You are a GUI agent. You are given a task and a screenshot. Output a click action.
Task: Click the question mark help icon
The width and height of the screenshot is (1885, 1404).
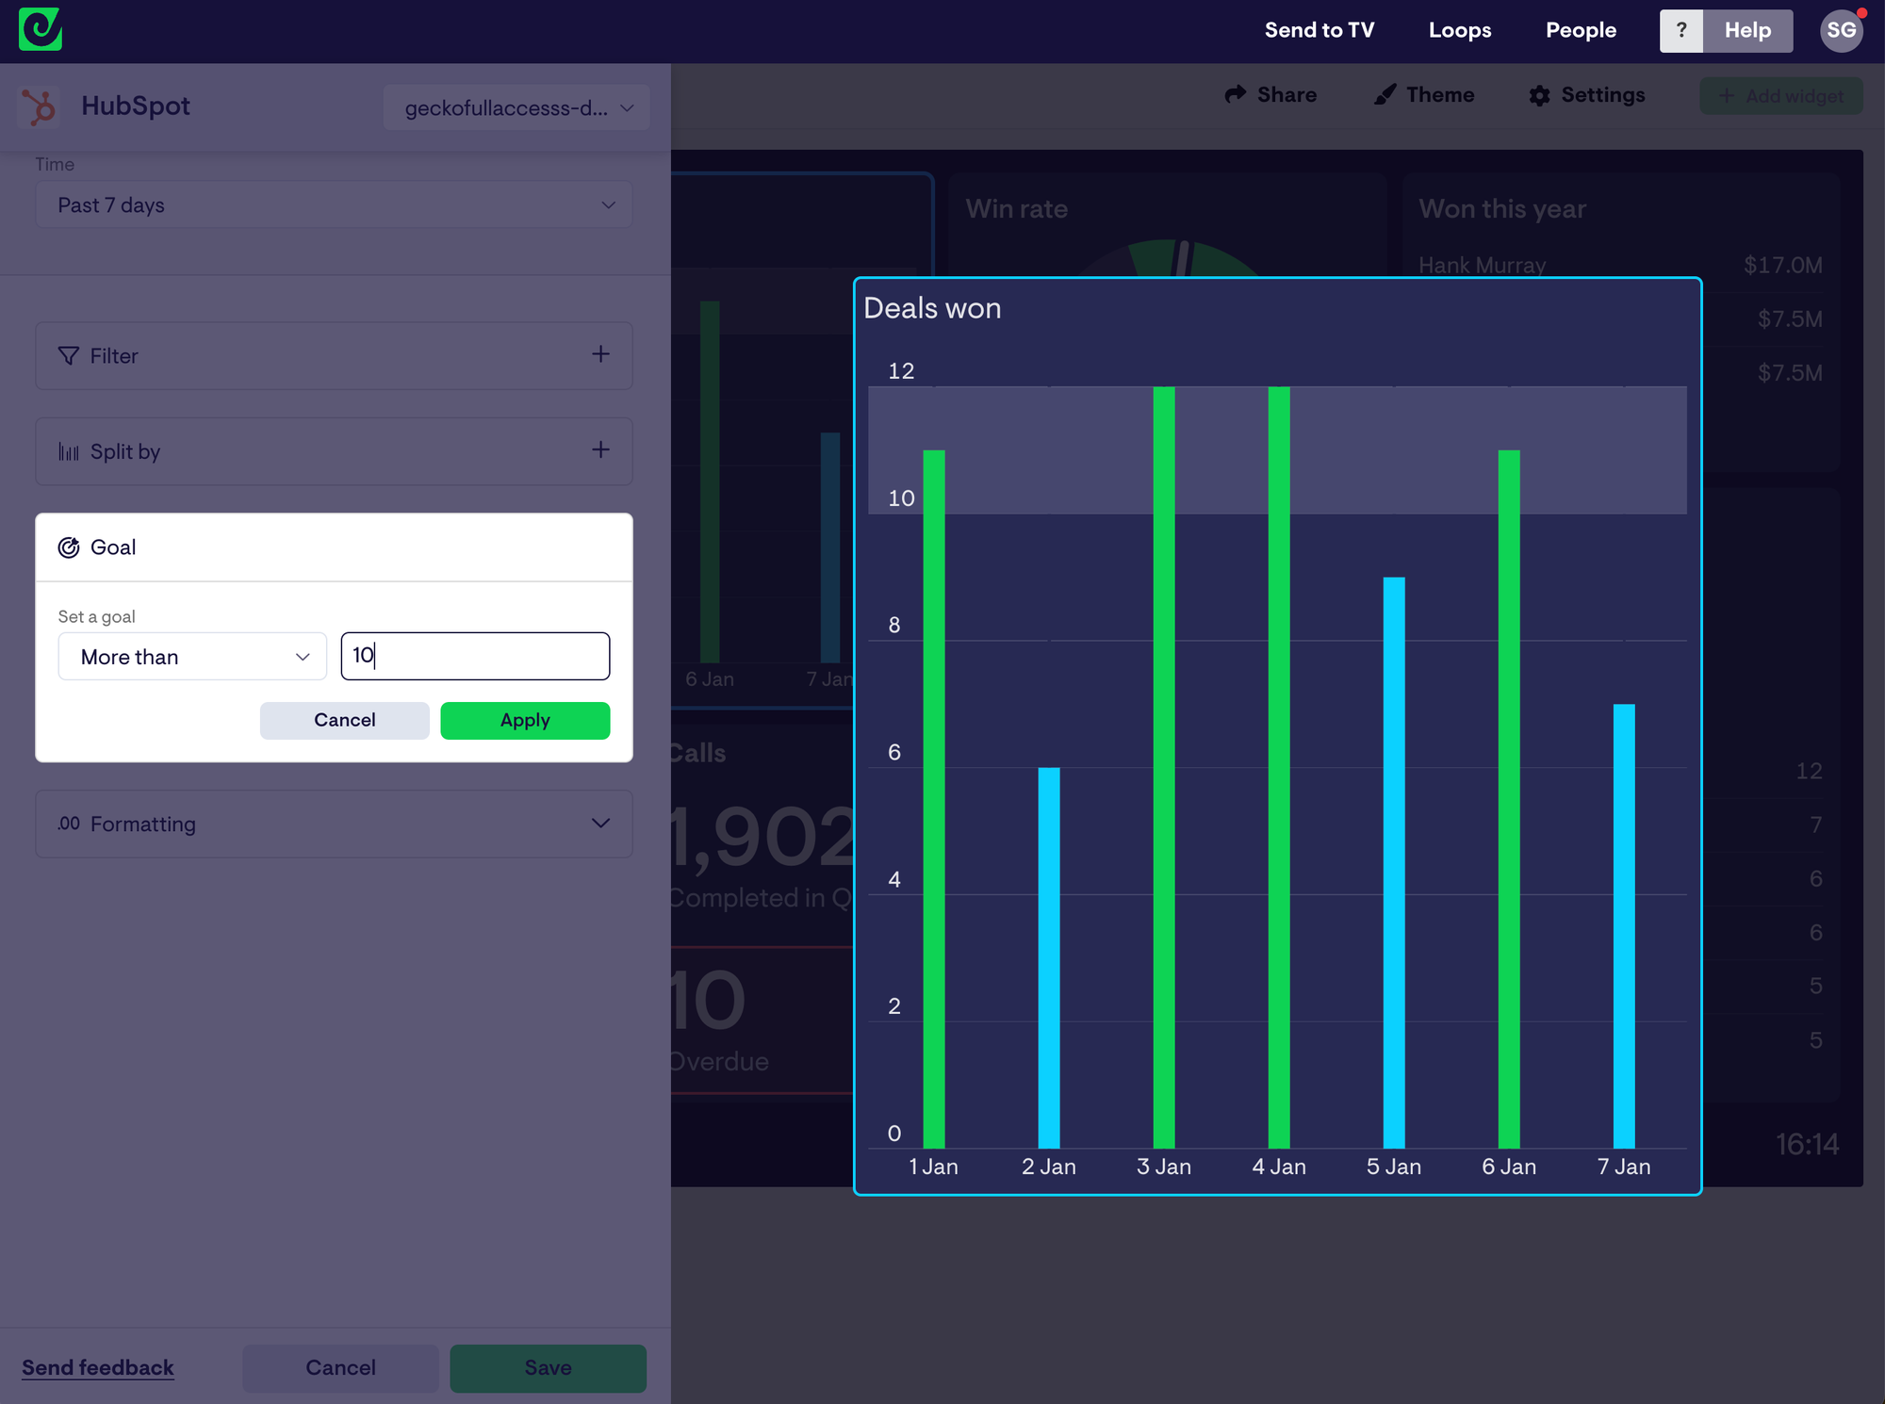pos(1680,31)
